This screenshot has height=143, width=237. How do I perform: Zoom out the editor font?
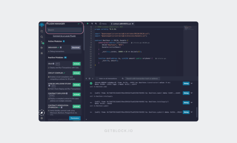point(92,24)
